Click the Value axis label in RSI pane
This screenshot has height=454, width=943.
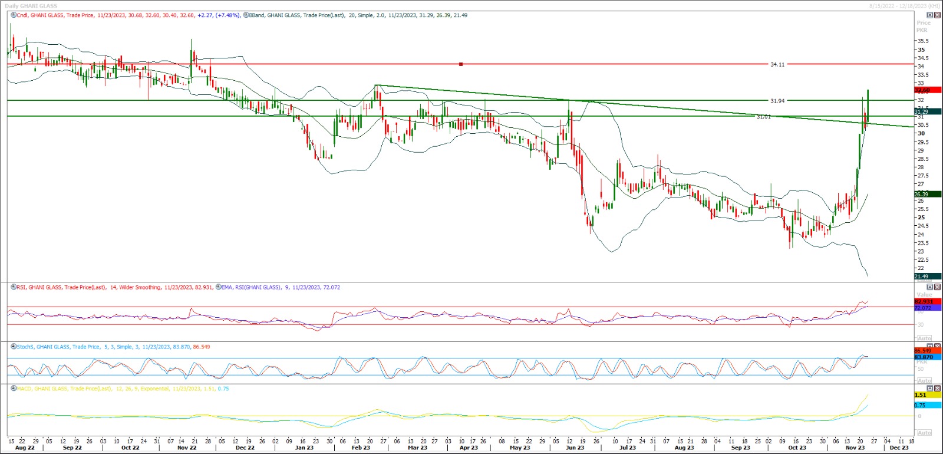tap(924, 295)
